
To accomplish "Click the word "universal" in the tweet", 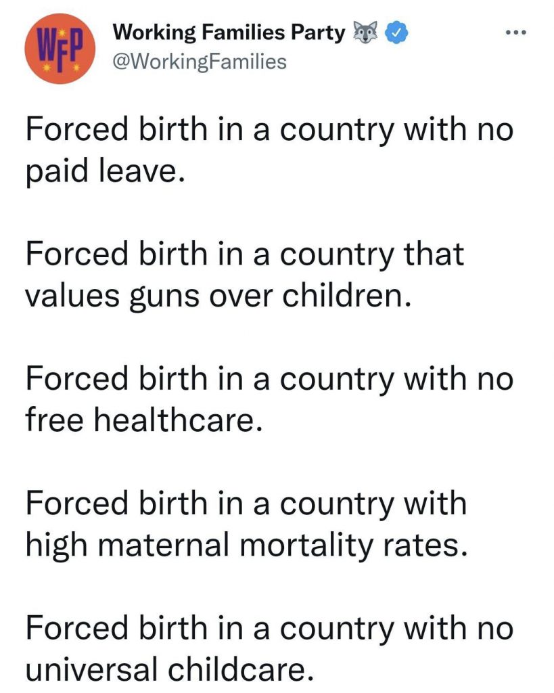I will point(91,669).
